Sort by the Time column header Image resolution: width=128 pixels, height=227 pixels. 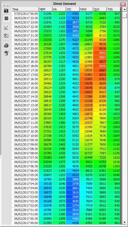(x=25, y=10)
